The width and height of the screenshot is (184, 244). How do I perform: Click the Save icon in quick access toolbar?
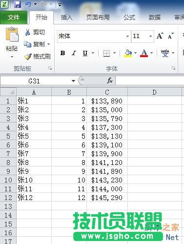pyautogui.click(x=18, y=4)
